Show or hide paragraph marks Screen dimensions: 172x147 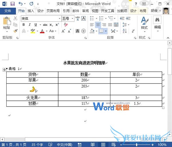coord(133,31)
